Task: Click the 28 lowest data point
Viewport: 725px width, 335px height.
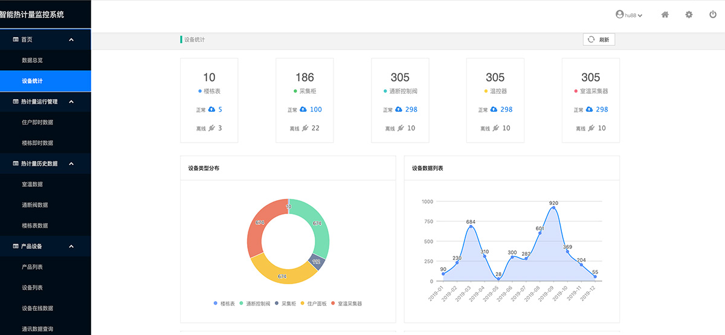Action: click(x=498, y=279)
